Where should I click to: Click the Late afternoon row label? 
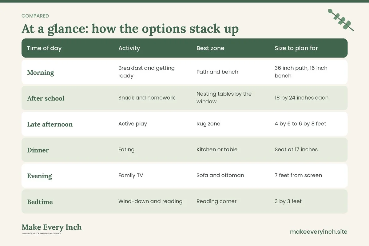coord(50,124)
